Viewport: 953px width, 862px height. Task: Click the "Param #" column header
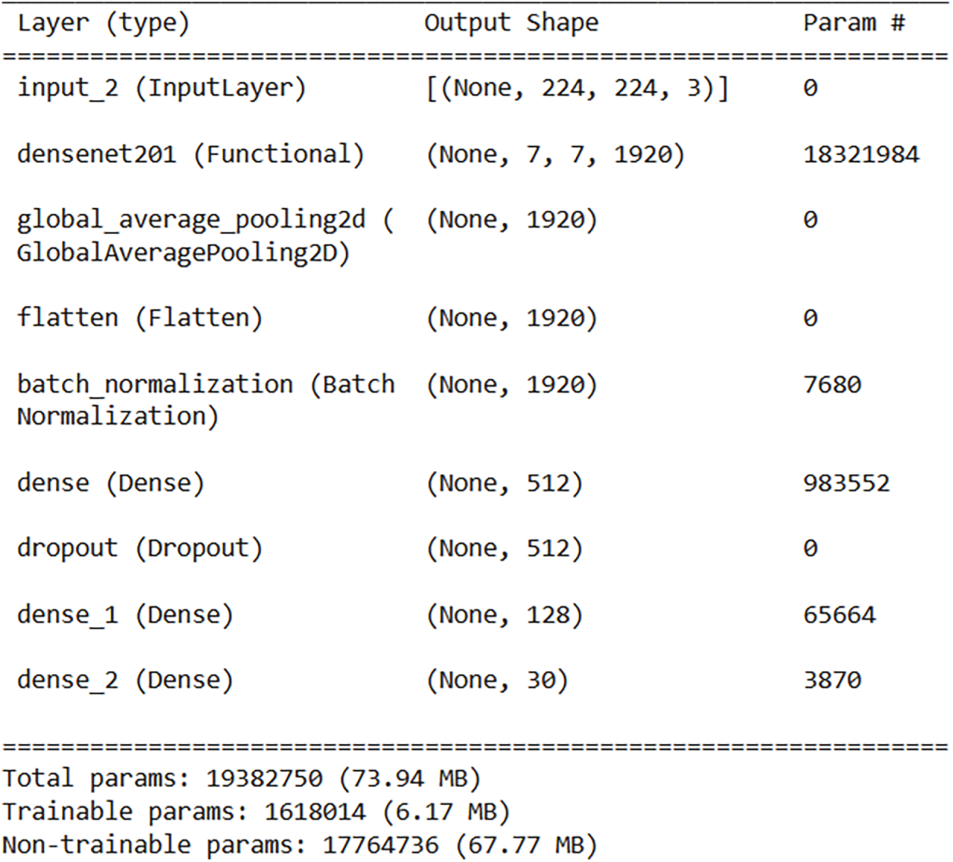coord(854,23)
